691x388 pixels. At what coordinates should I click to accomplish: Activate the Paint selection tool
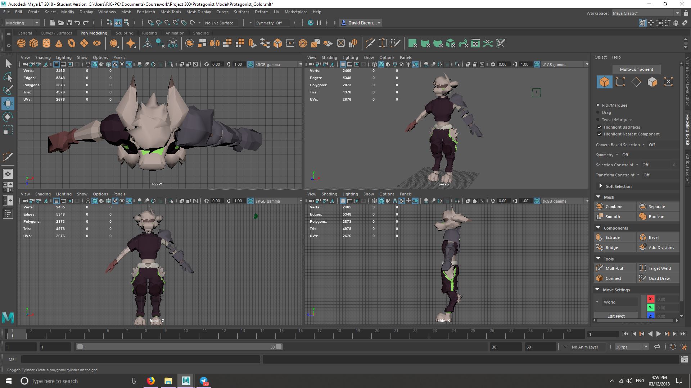point(8,90)
